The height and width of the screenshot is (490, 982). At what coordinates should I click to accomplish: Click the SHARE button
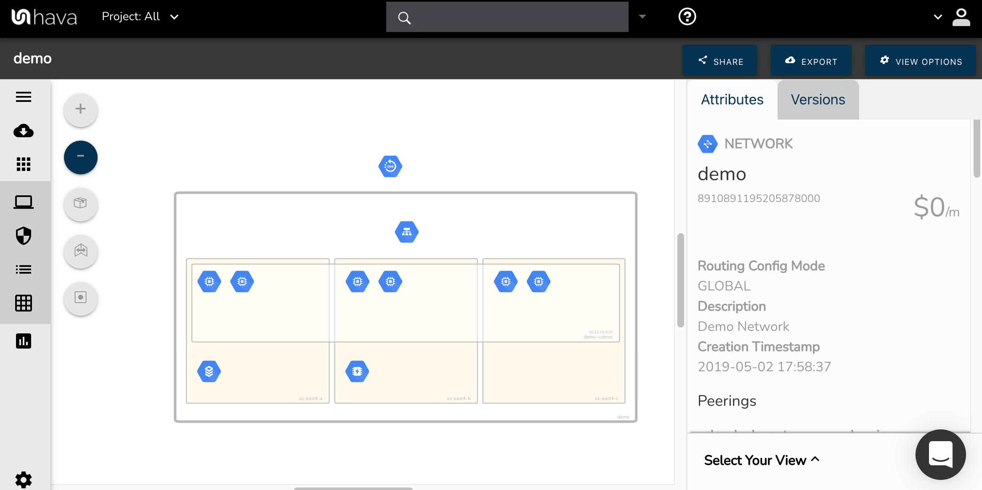coord(720,60)
